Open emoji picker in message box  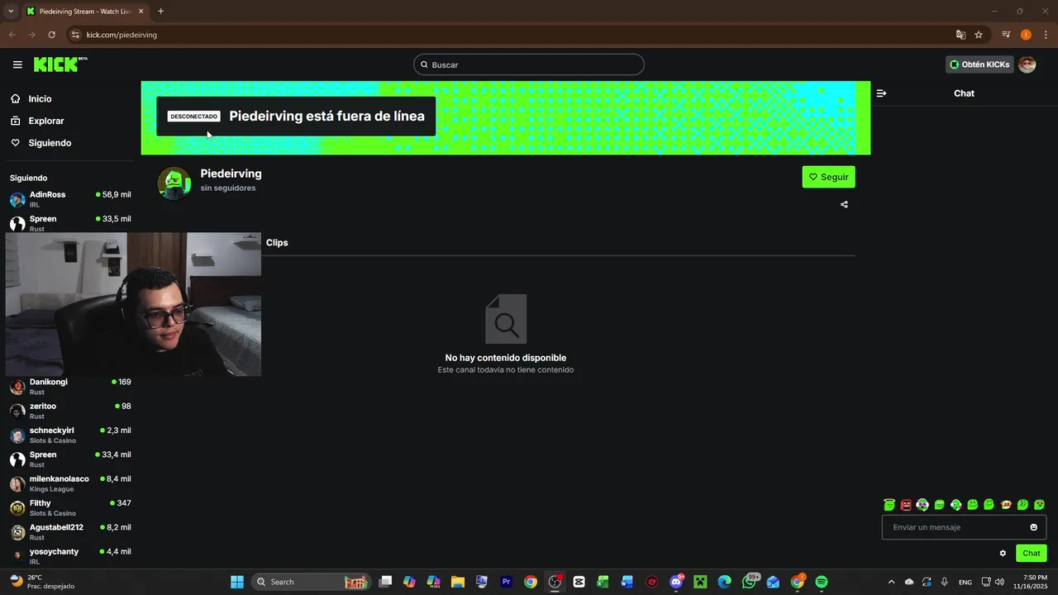pos(1033,527)
